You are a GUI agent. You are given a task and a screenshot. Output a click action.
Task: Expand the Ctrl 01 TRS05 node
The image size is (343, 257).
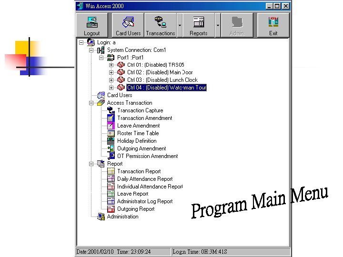point(111,65)
